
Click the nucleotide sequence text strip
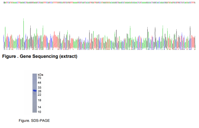pyautogui.click(x=99, y=3)
